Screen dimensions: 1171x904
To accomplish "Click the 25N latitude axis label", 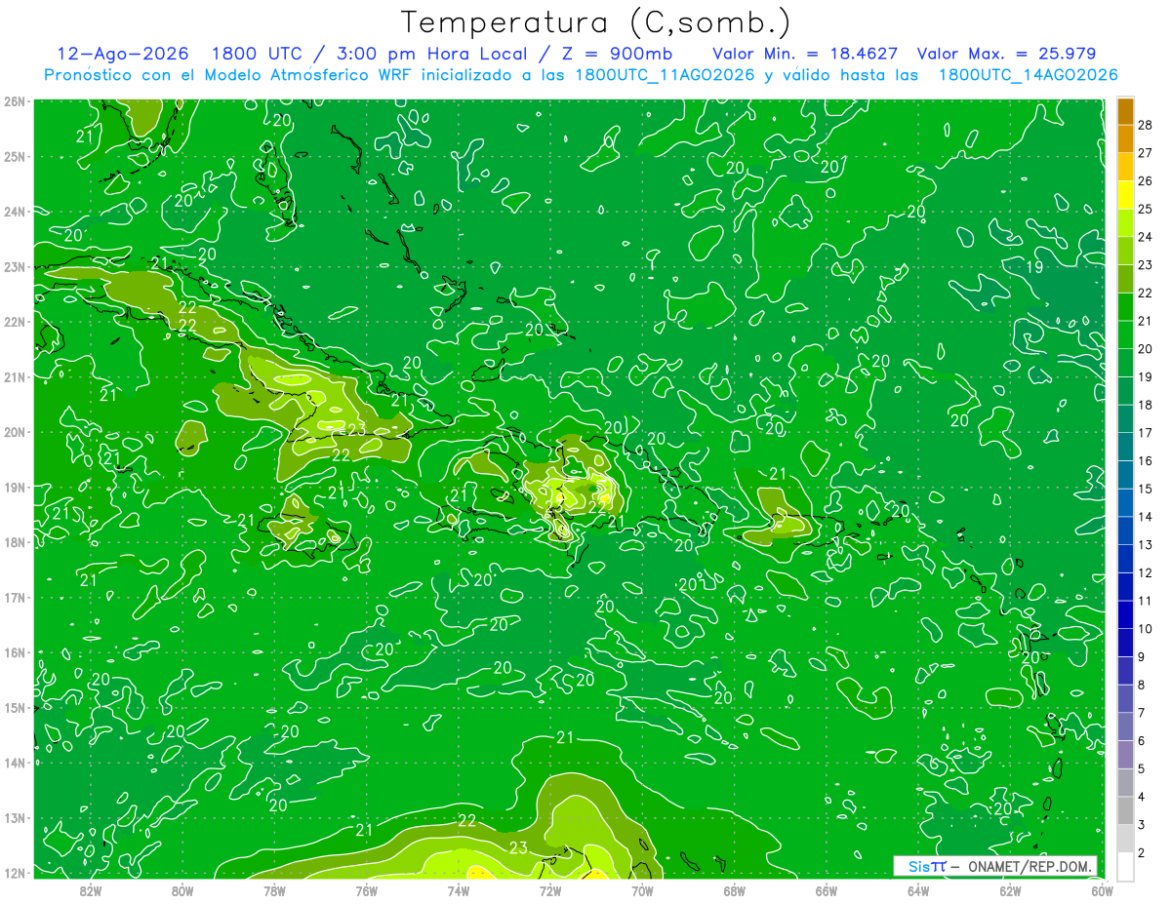I will coord(15,156).
